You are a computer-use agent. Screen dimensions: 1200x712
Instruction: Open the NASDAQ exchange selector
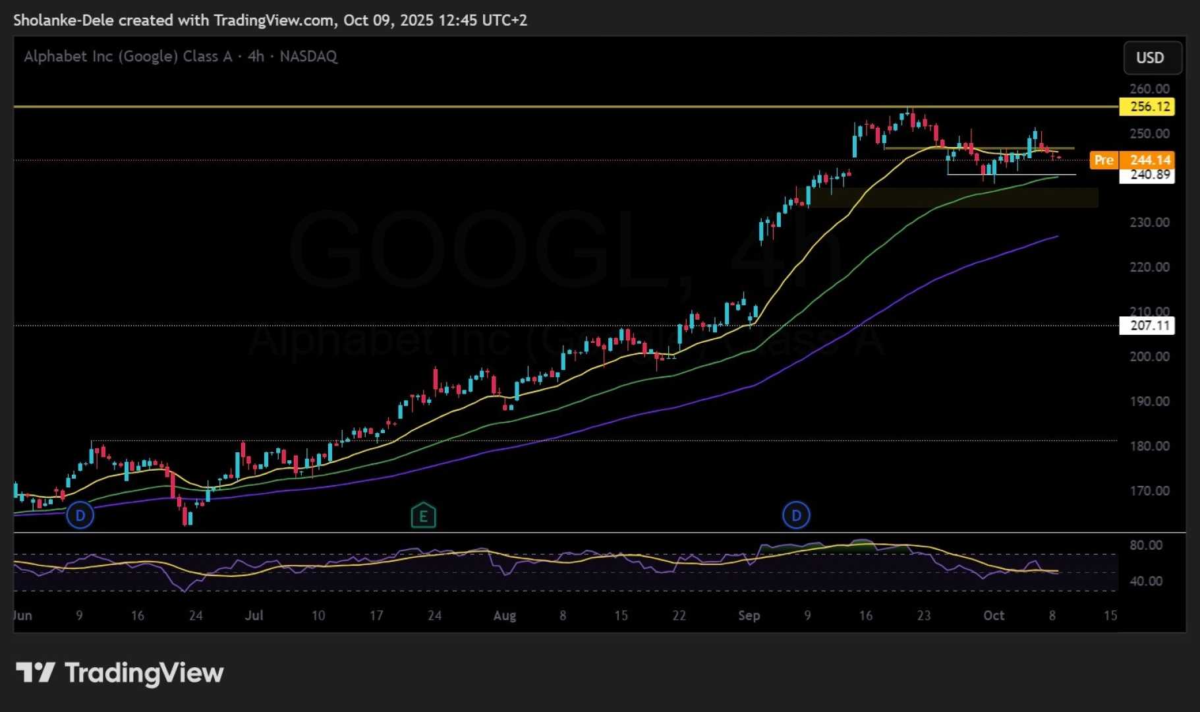tap(307, 57)
